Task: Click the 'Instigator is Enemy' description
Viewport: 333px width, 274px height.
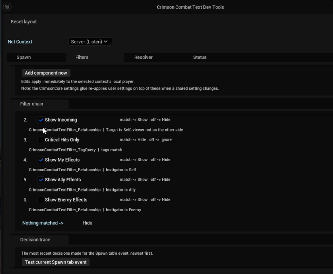Action: (123, 210)
